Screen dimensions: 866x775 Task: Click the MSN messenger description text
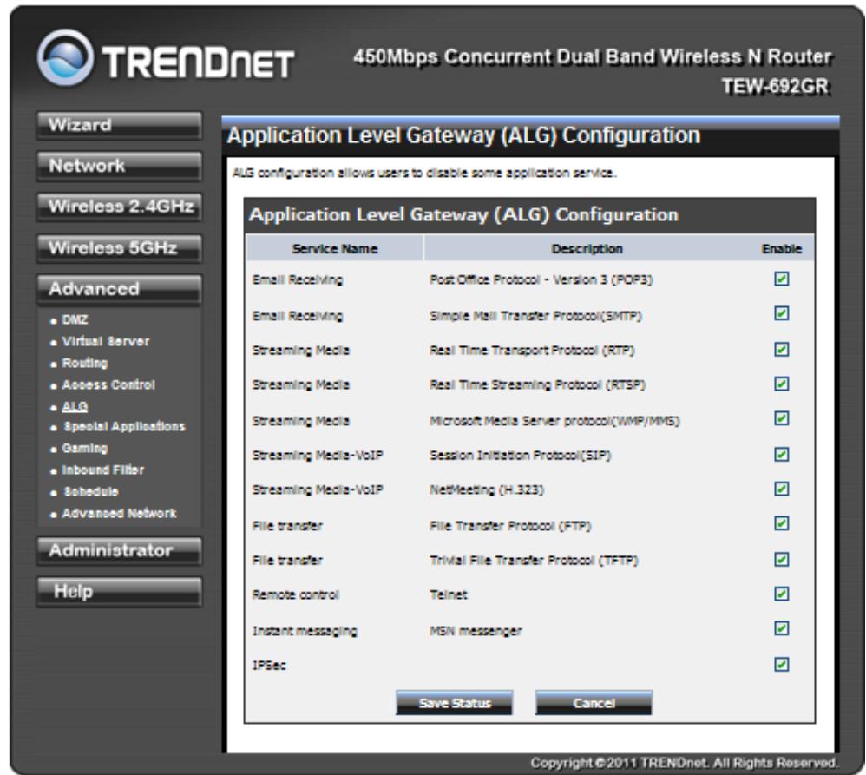tap(476, 631)
